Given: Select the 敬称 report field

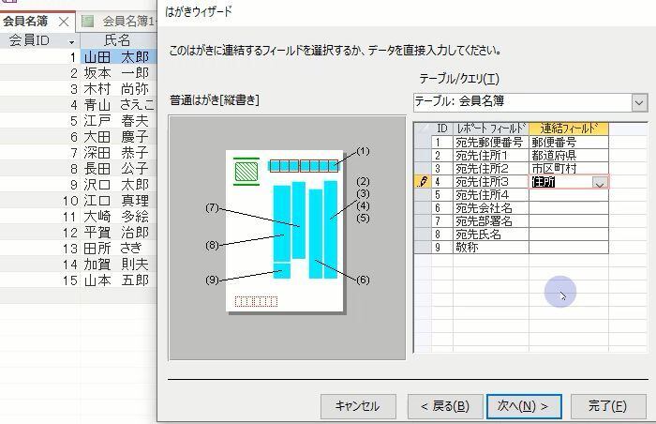Looking at the screenshot, I should click(491, 248).
